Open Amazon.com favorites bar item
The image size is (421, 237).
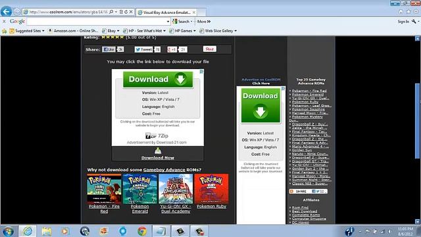point(73,31)
